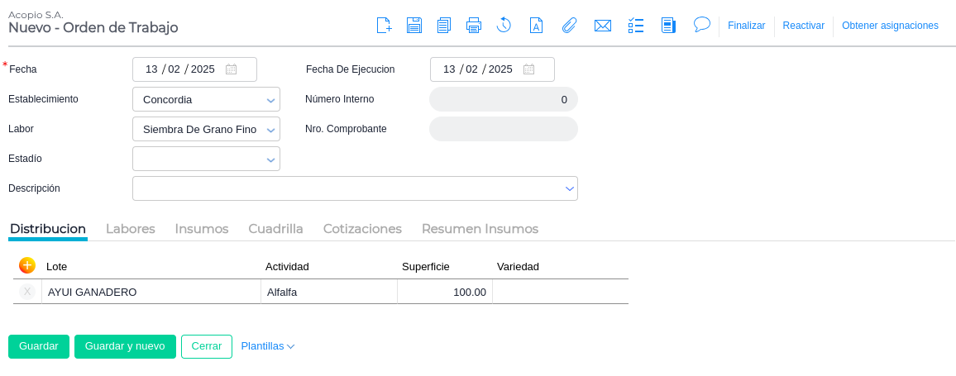Screen dimensions: 956x376
Task: Expand the Establecimiento dropdown
Action: [x=270, y=100]
